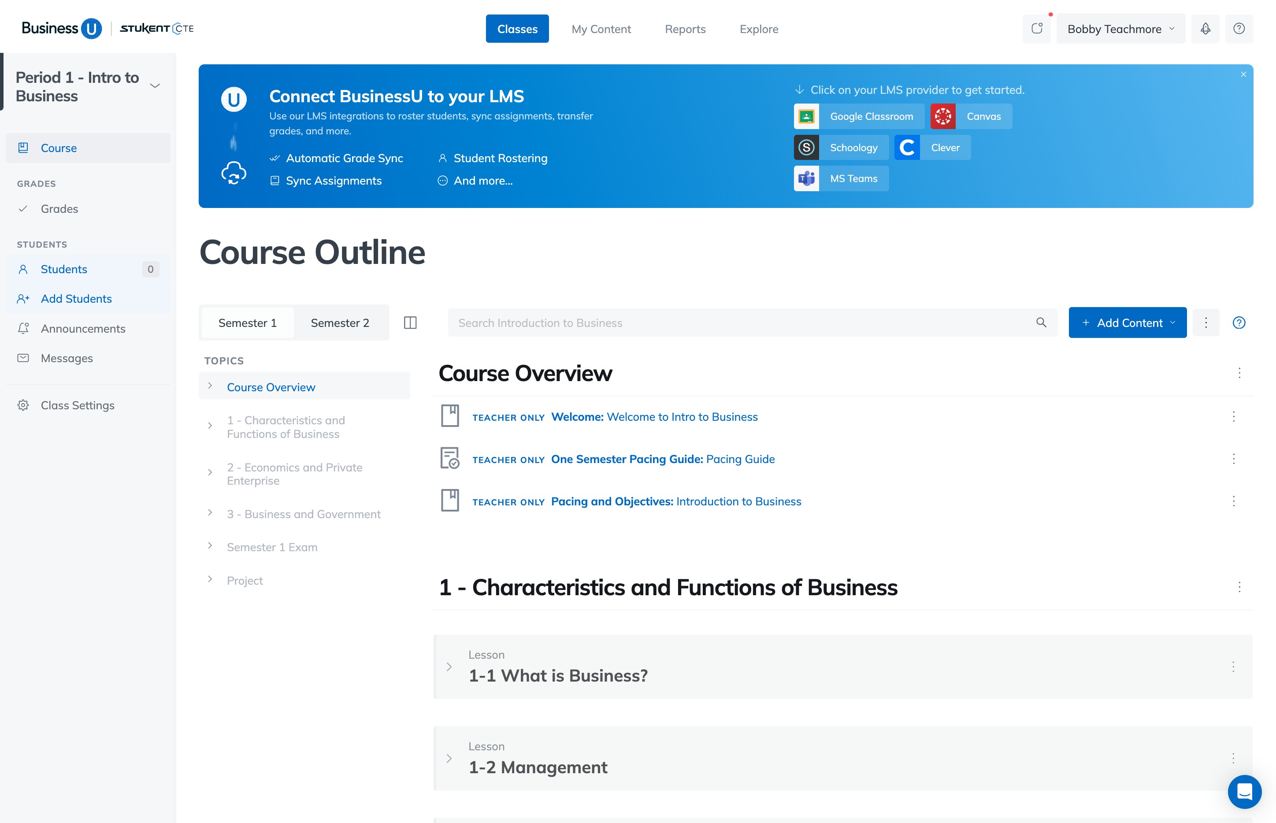Click the Google Classroom icon

tap(806, 116)
